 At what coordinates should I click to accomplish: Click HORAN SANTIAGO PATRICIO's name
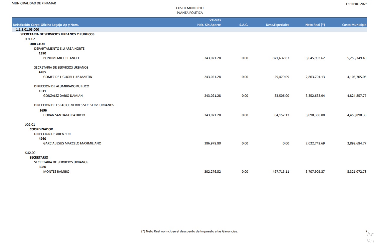(64, 115)
